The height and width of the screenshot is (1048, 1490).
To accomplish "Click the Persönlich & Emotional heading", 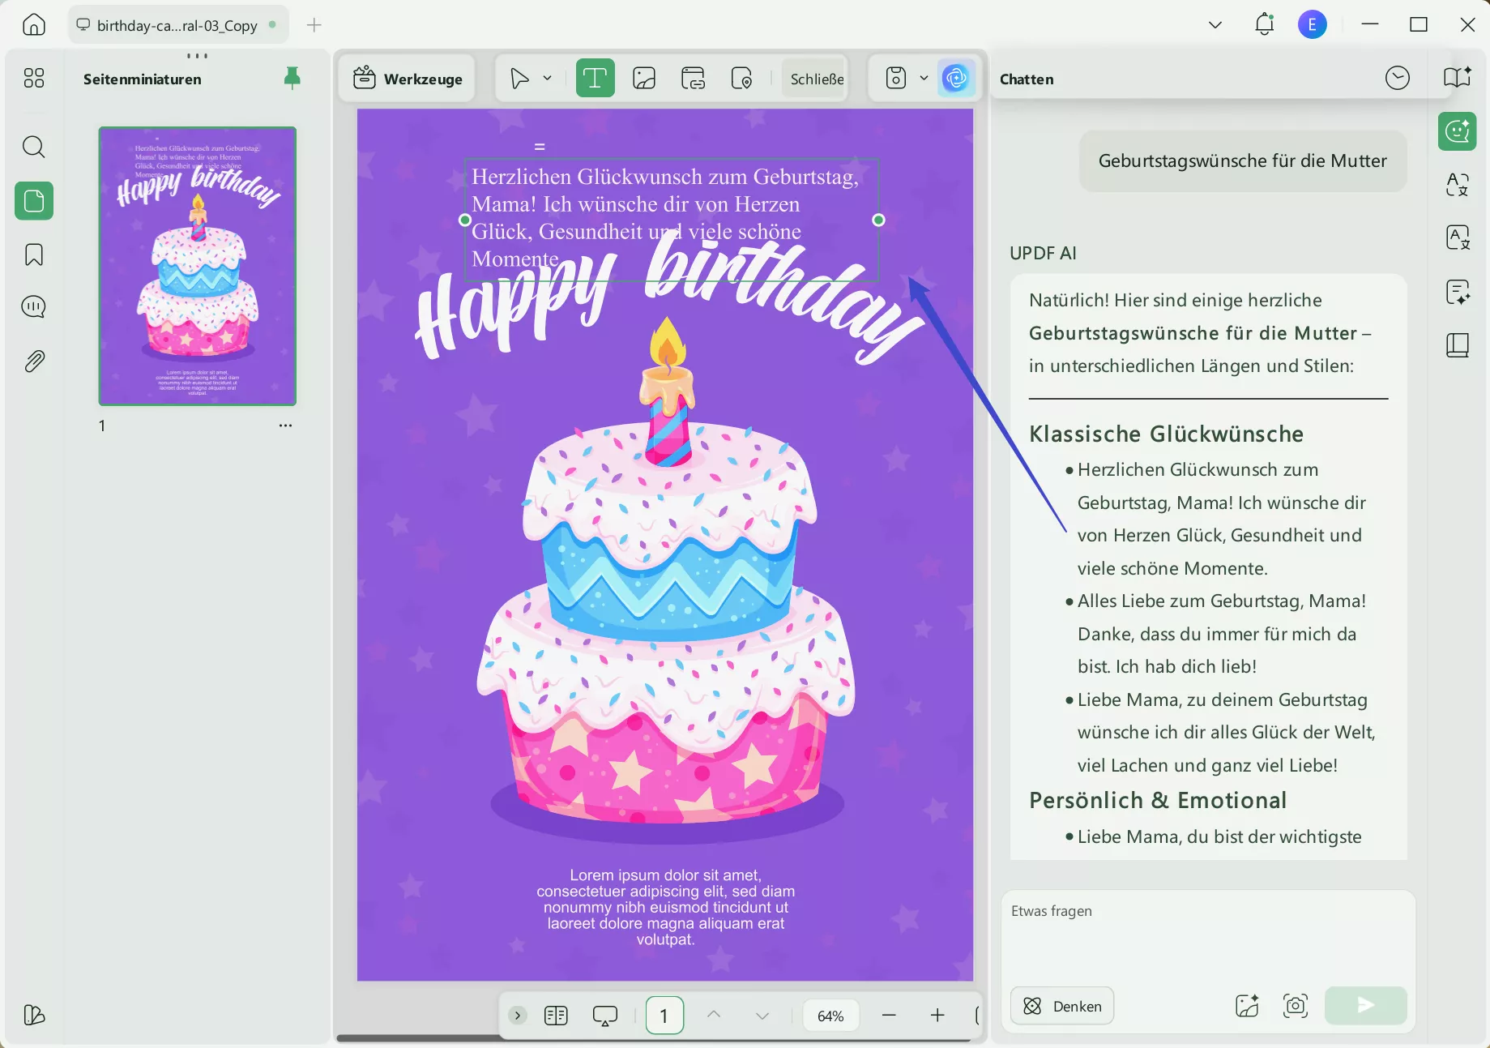I will 1158,801.
